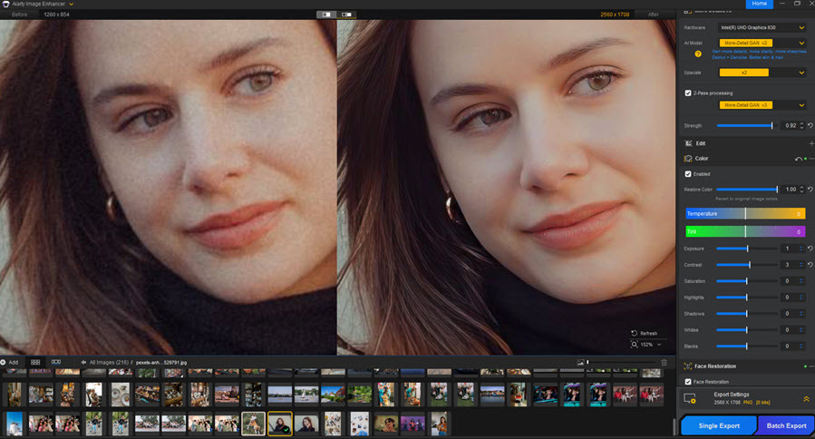Reset the Exposure value
Image resolution: width=815 pixels, height=439 pixels.
tap(810, 249)
